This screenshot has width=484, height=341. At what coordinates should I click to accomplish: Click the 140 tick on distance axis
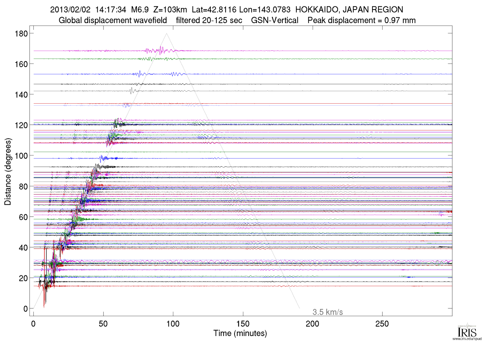coord(21,95)
